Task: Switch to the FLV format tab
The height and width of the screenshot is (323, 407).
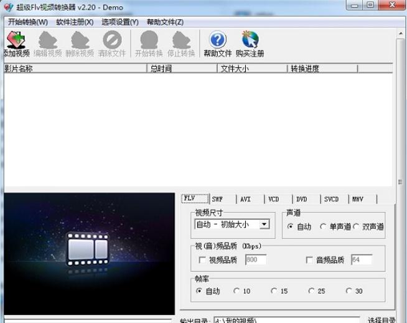Action: [195, 199]
